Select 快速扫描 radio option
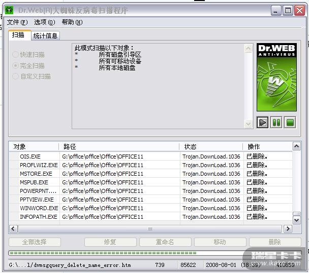 [x=28, y=54]
